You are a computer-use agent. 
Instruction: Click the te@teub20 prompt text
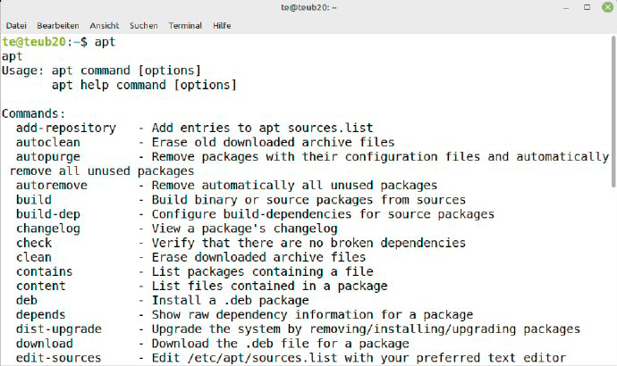pos(36,41)
